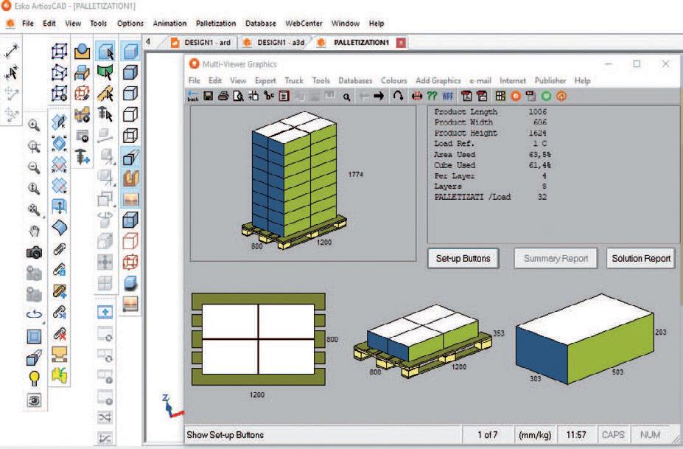Open the Animation menu

[169, 23]
